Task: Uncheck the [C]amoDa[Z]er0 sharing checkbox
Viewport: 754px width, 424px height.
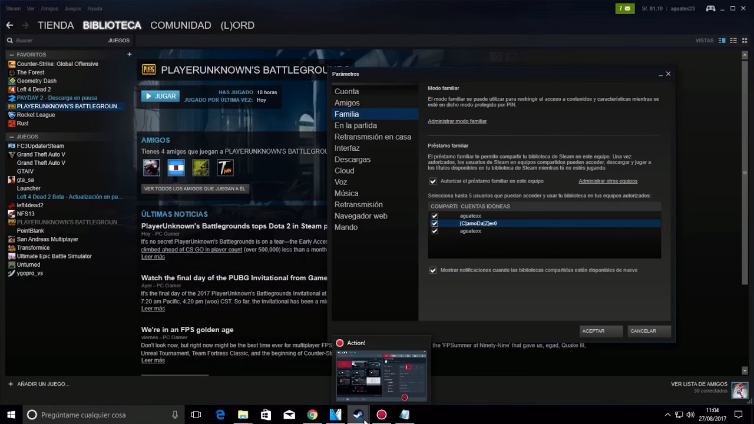Action: 435,224
